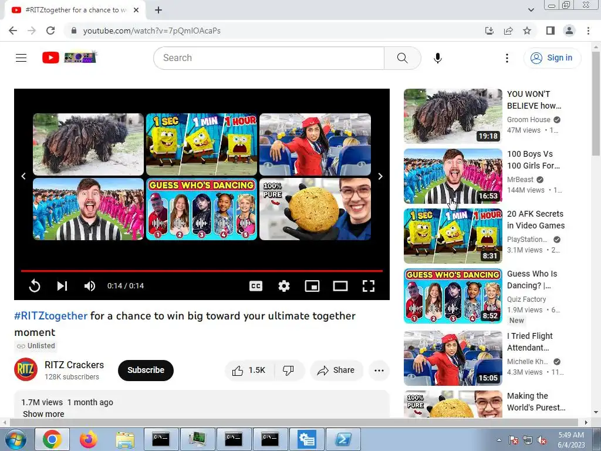Open "I Tried Flight Attendant" video title
Screen dimensions: 601x451
tap(530, 342)
